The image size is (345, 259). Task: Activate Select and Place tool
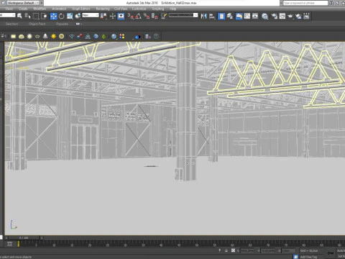(x=78, y=16)
